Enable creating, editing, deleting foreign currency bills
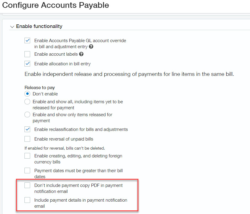This screenshot has width=250, height=214. [x=27, y=156]
